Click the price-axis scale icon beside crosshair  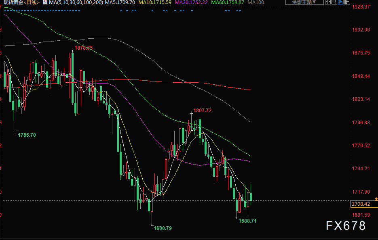(x=334, y=2)
